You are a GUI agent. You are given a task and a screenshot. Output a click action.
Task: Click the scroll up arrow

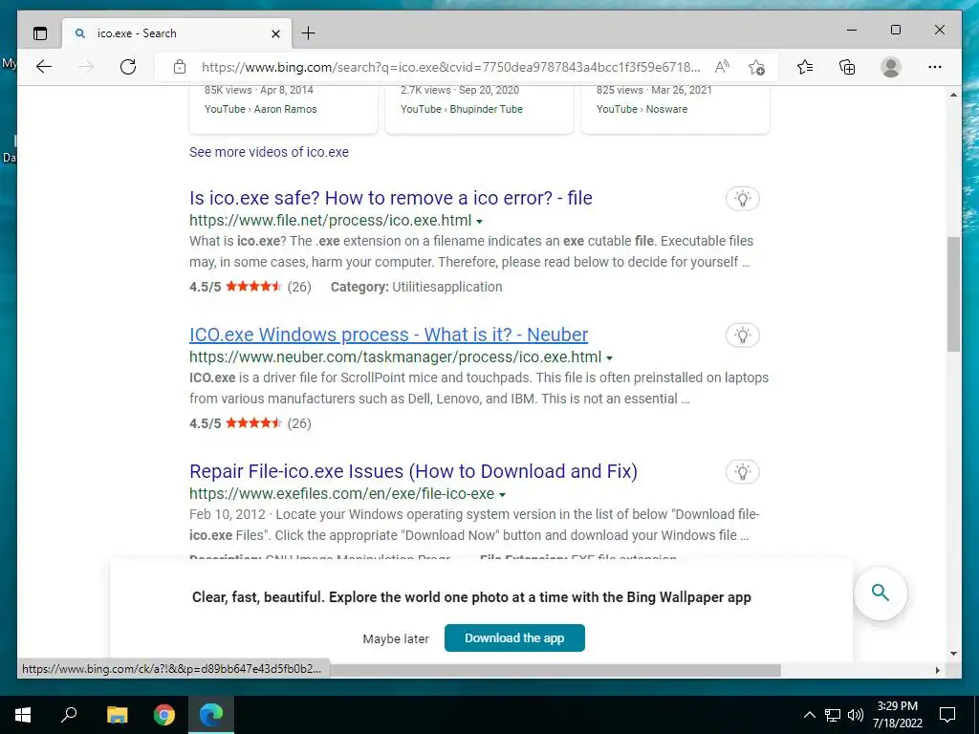pos(953,95)
